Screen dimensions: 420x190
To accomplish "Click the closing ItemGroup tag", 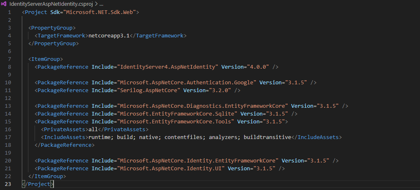I will pyautogui.click(x=47, y=176).
